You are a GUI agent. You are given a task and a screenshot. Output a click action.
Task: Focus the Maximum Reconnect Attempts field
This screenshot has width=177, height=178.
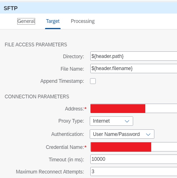coord(133,171)
